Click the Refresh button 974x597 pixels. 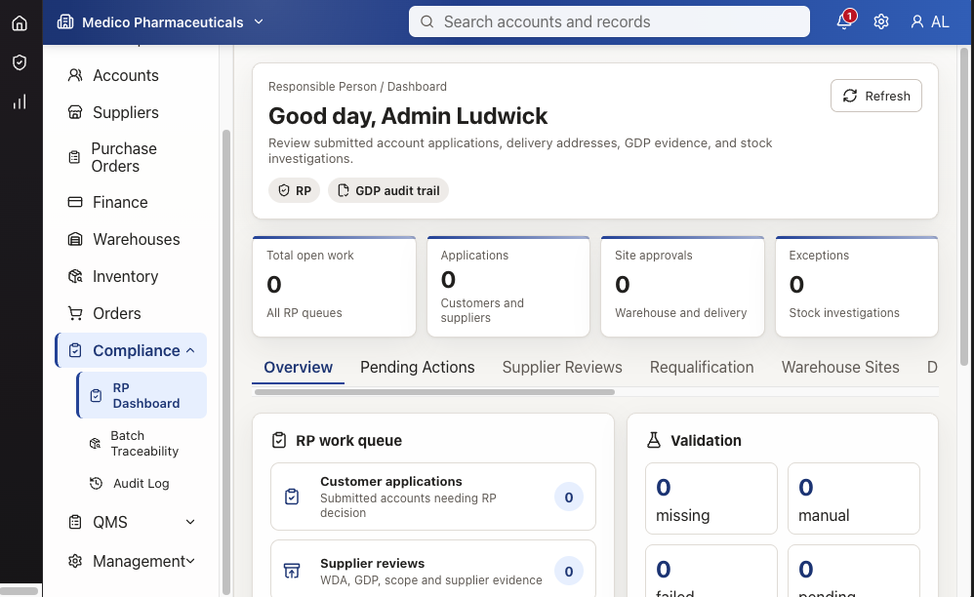(875, 96)
